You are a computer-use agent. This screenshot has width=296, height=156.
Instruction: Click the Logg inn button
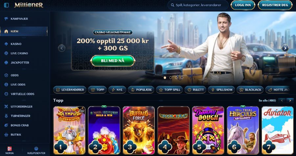tap(243, 5)
